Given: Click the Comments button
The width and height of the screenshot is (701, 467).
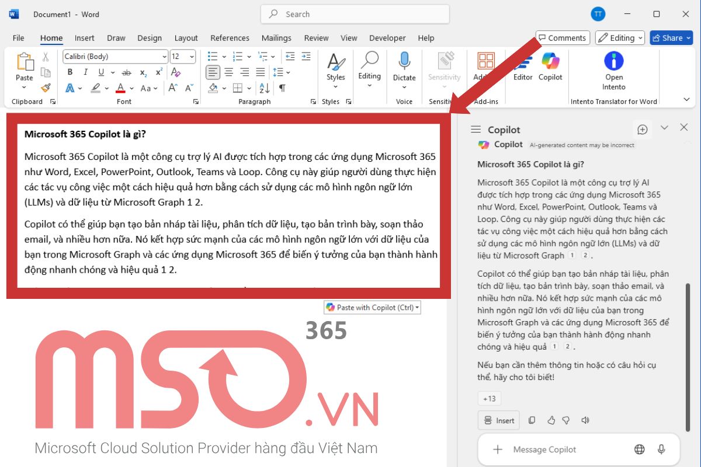Looking at the screenshot, I should pyautogui.click(x=562, y=38).
